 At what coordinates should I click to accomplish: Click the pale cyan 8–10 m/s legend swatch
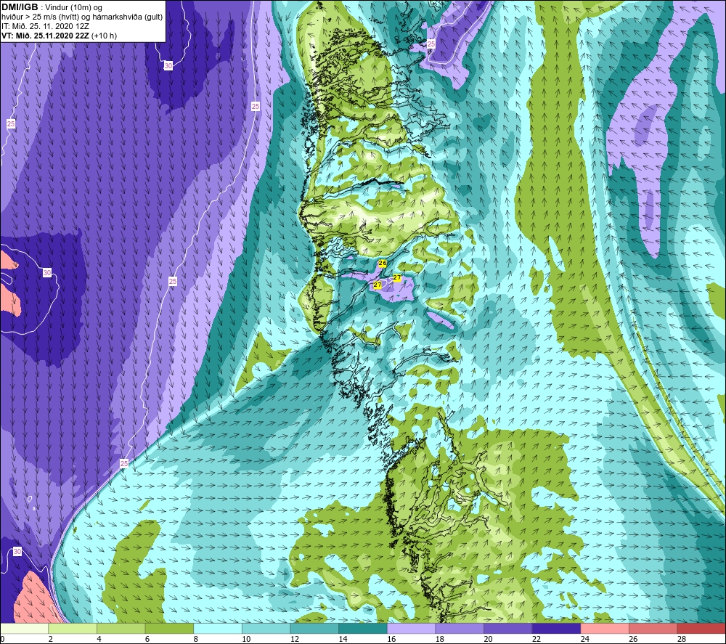point(218,628)
